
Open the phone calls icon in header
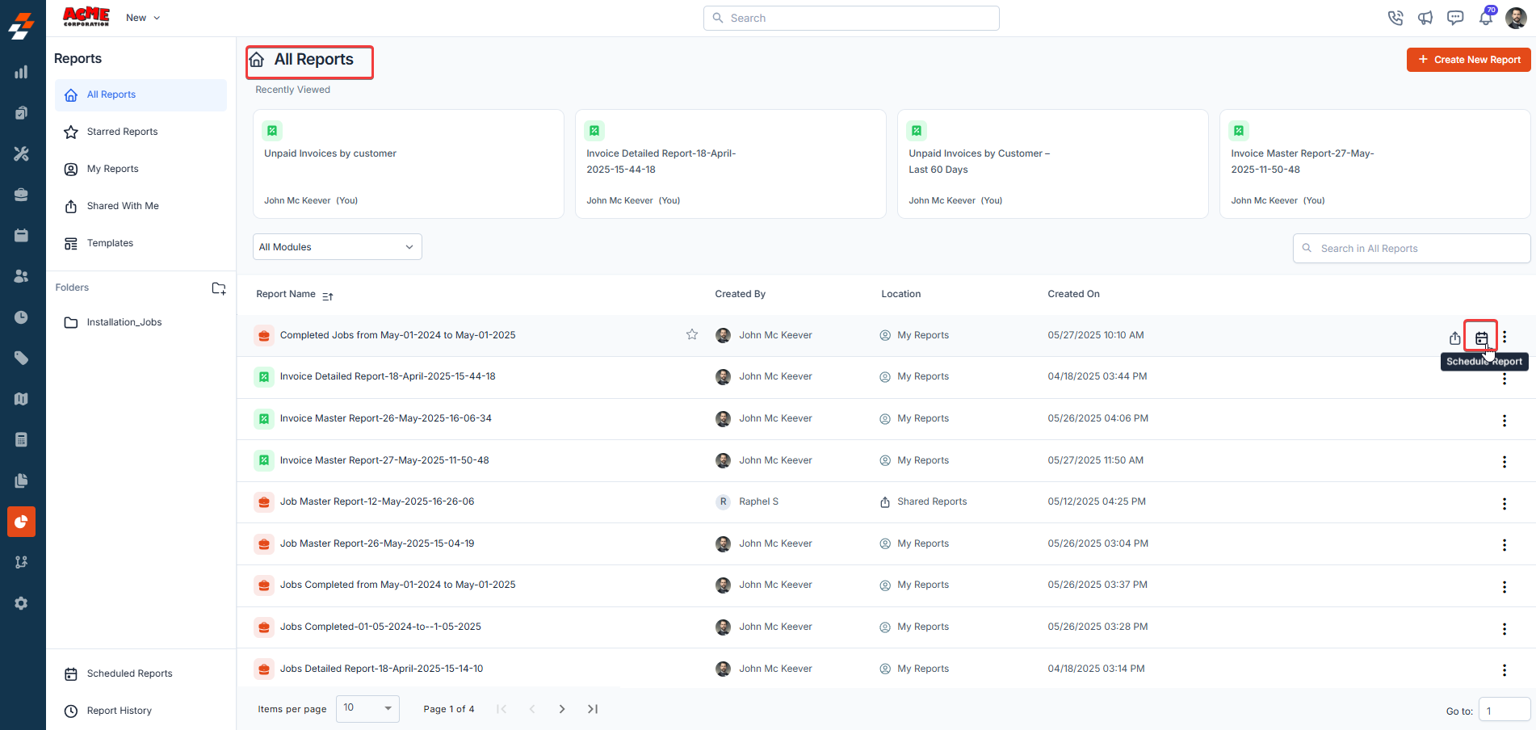(x=1395, y=18)
